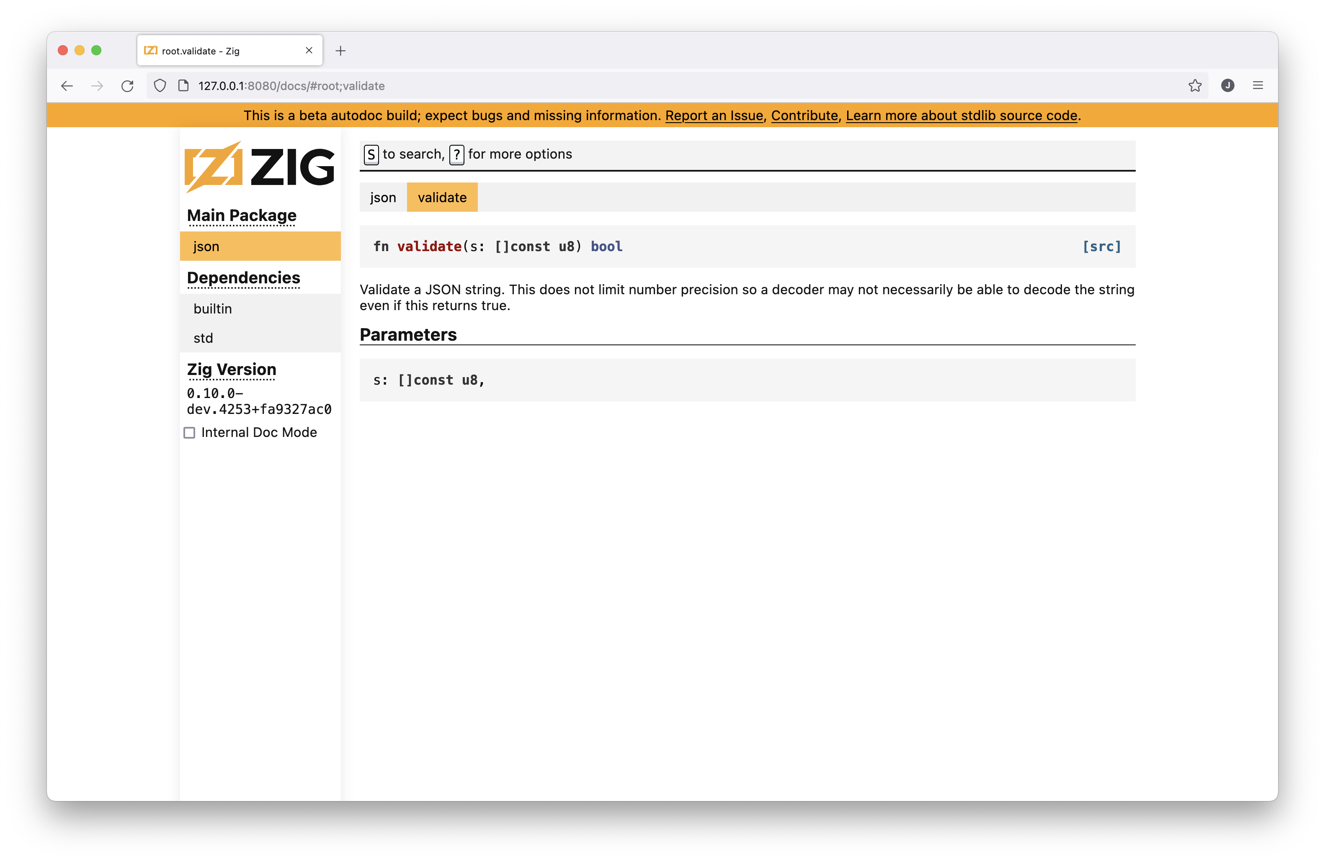
Task: Open Learn more about stdlib source code
Action: click(x=962, y=115)
